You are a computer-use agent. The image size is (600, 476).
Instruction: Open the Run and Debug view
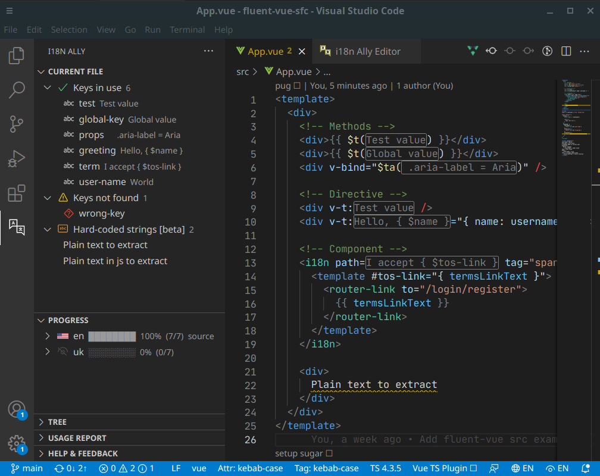click(17, 159)
